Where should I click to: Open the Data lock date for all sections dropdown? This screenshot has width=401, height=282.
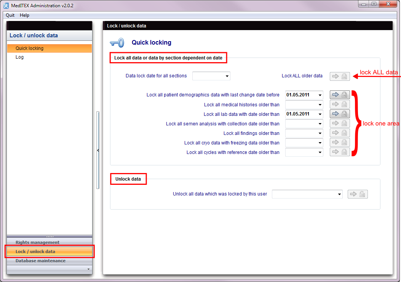227,76
